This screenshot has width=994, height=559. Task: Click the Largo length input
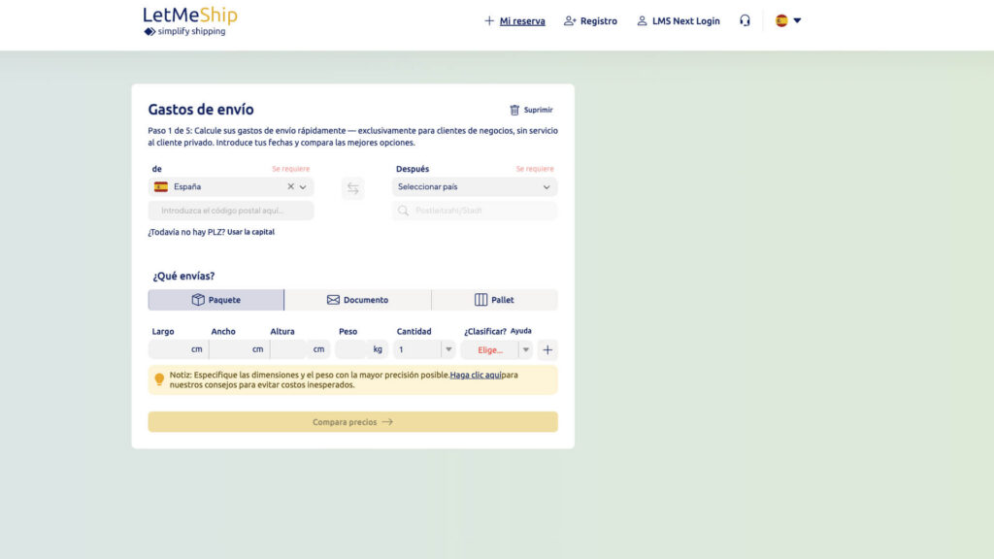(179, 349)
